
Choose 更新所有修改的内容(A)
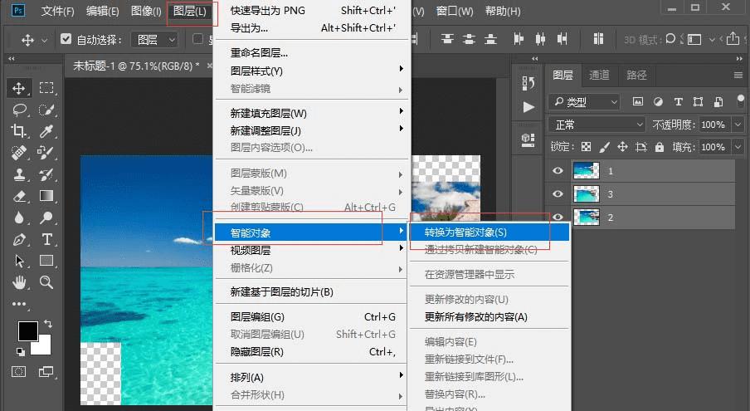pyautogui.click(x=489, y=316)
